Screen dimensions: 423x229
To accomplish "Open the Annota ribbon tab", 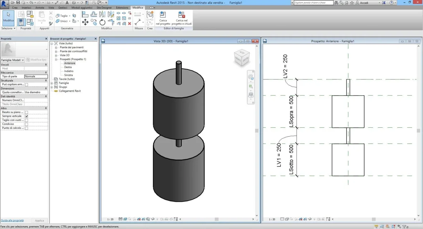I will coord(40,8).
